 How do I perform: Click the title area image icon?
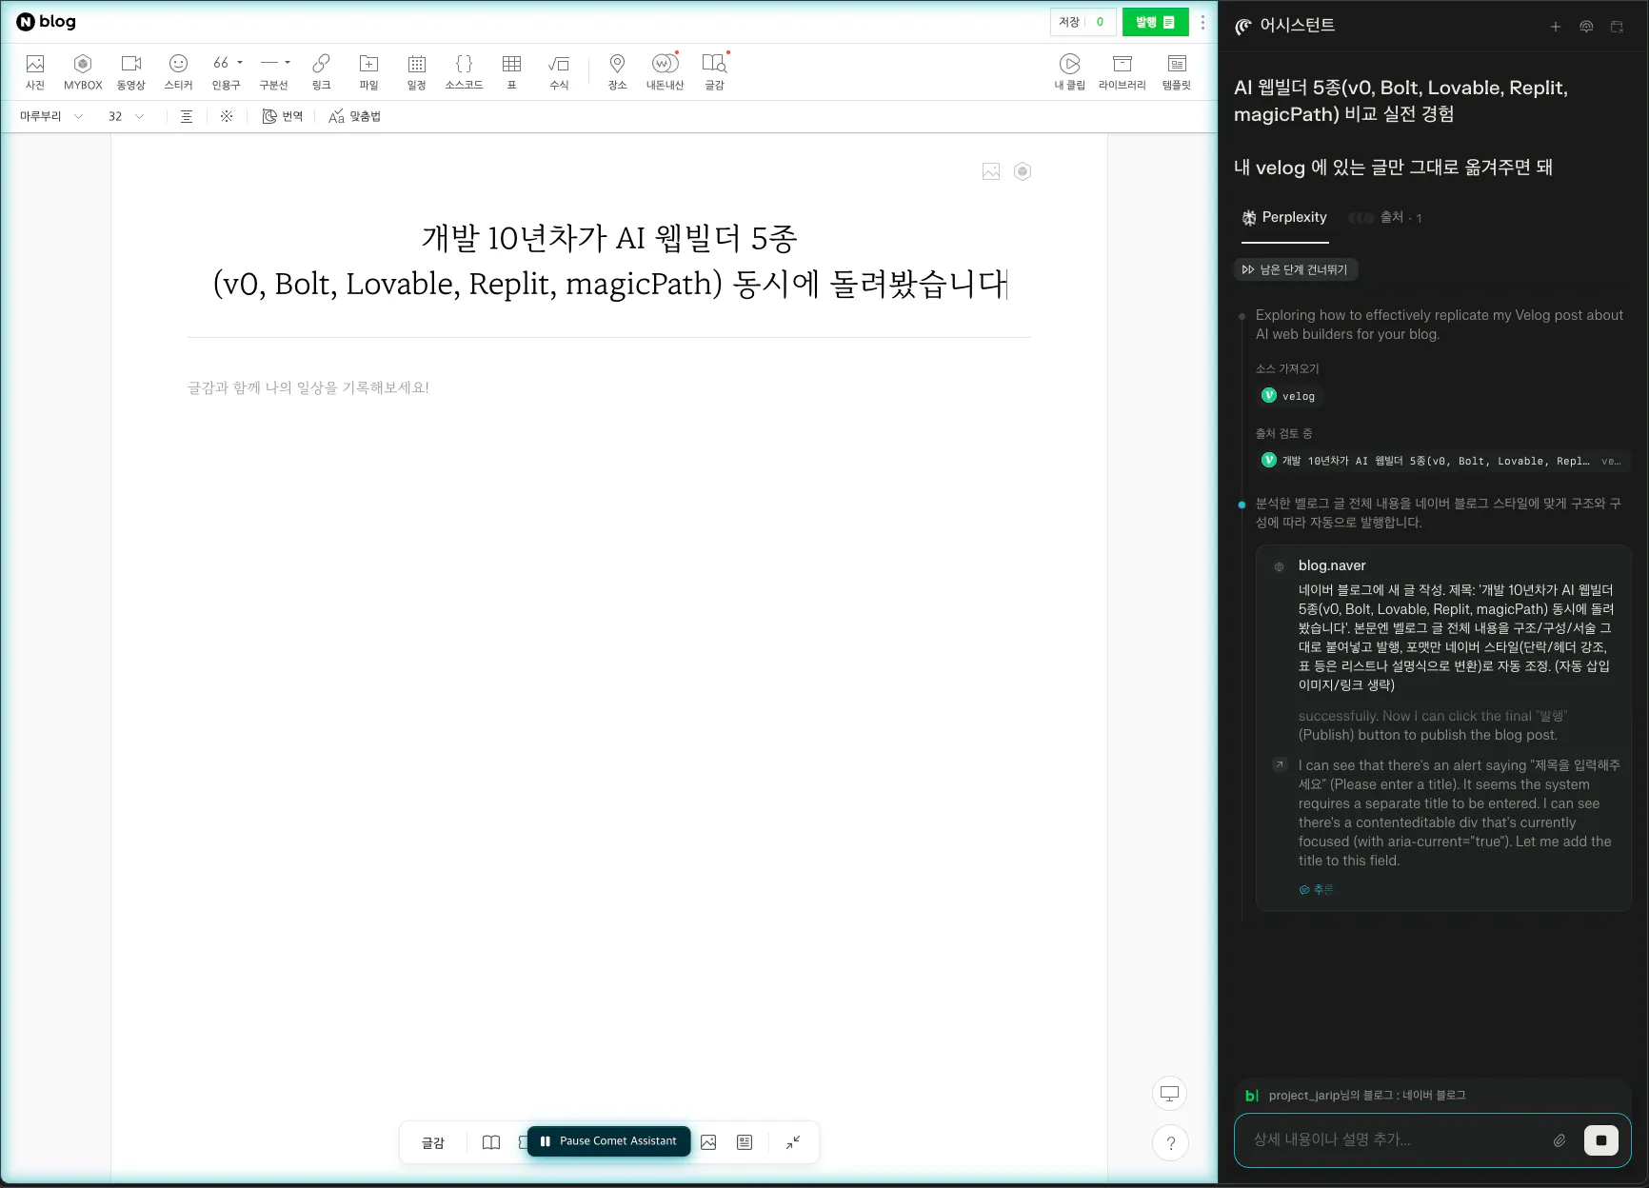991,171
